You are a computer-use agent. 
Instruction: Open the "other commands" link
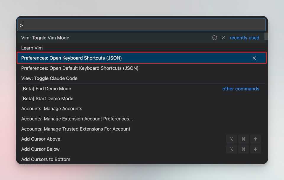(x=241, y=89)
